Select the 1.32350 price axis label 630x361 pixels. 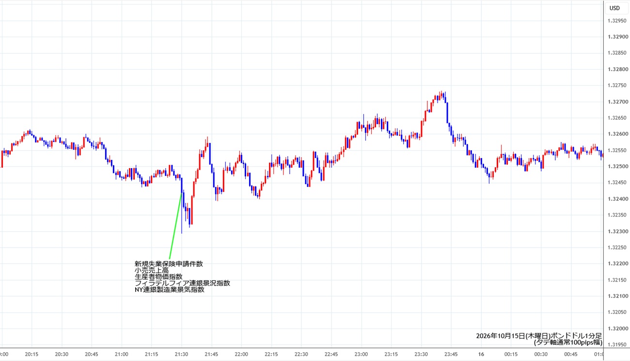click(616, 215)
